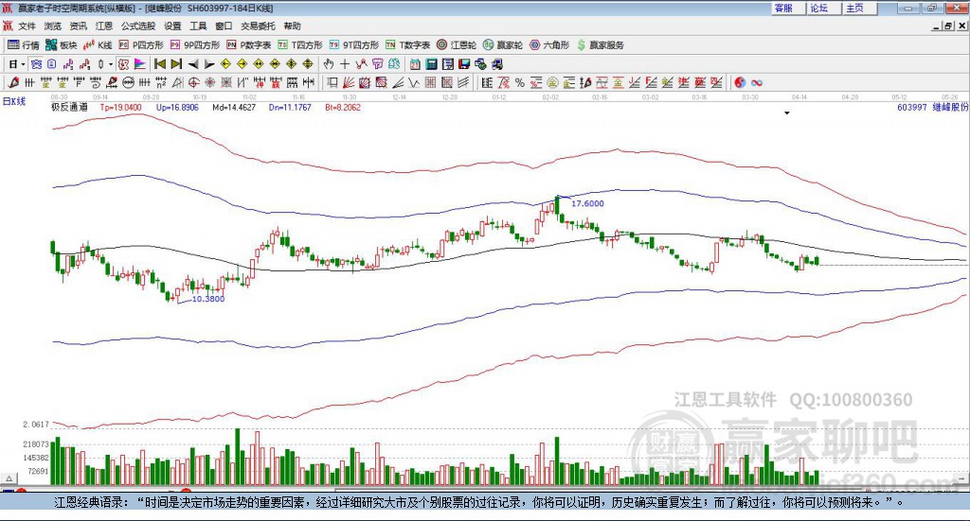
Task: Open the P数字表 tool
Action: click(249, 45)
